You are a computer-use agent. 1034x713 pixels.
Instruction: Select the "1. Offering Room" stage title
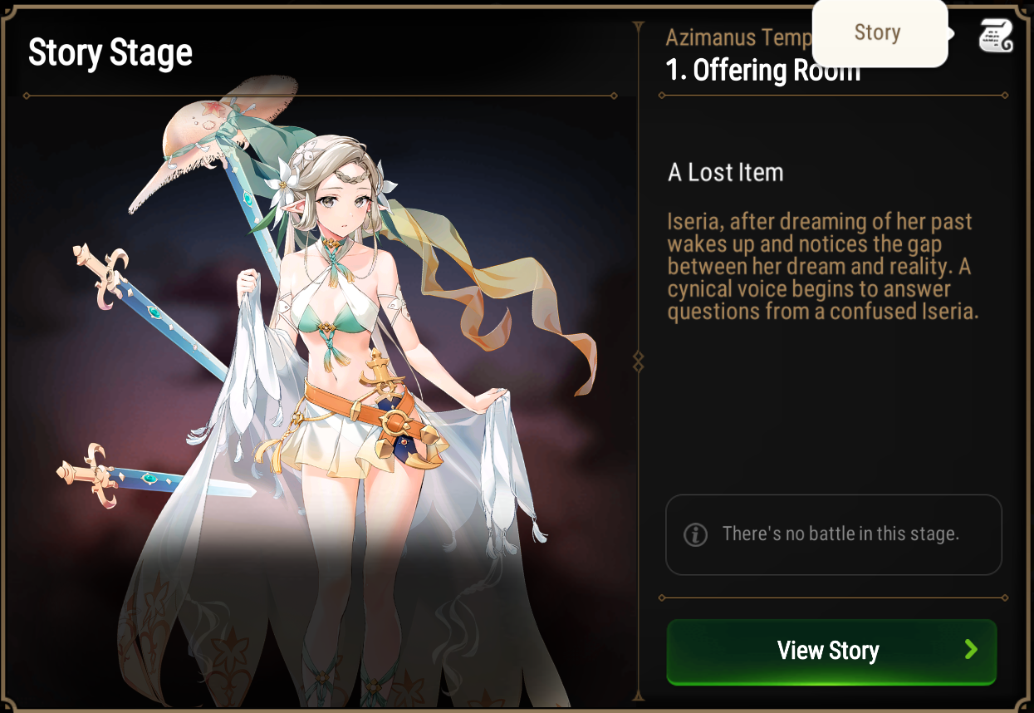pos(763,71)
